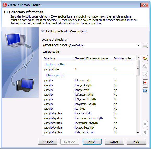Viewport: 151px width, 149px height.
Task: Click the Help button
Action: 136,142
